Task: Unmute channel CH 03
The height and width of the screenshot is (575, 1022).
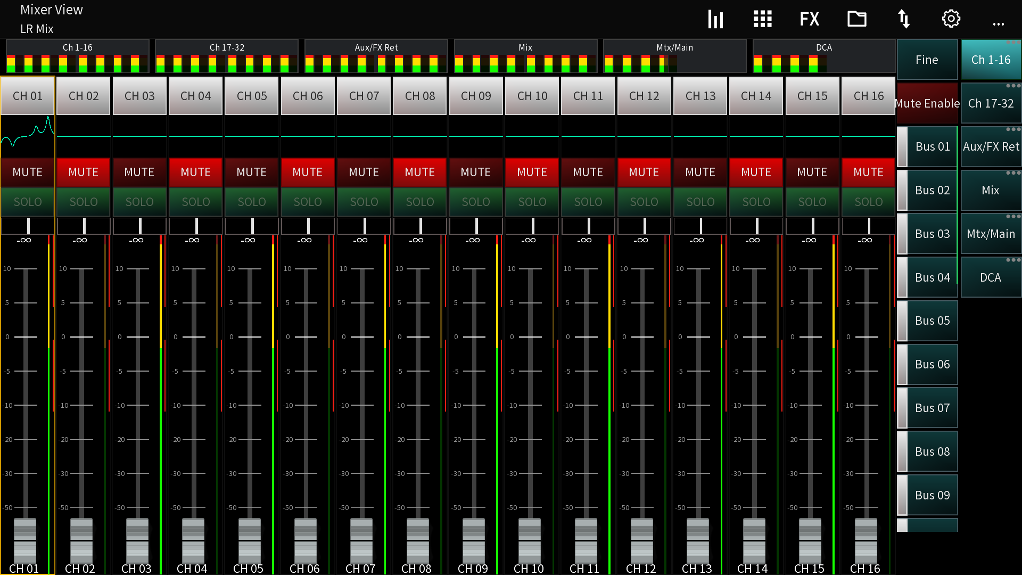Action: tap(139, 172)
